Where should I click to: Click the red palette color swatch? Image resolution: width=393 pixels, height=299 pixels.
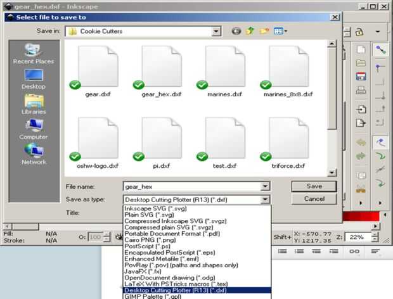point(361,217)
